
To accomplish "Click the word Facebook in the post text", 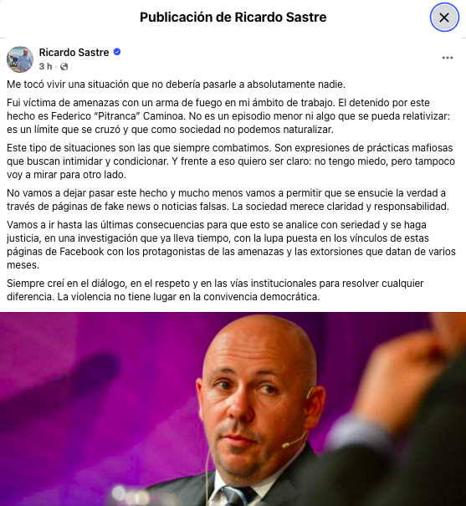I will coord(82,252).
